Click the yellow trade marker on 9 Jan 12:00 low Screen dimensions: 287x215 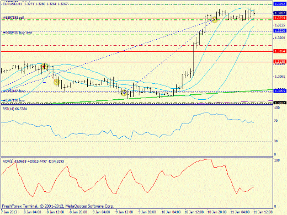[x=124, y=93]
